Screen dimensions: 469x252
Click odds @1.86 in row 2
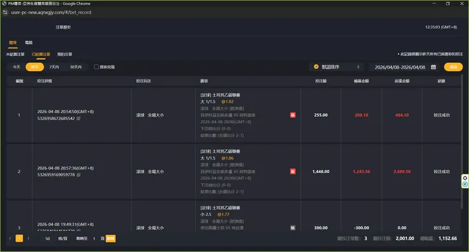228,158
